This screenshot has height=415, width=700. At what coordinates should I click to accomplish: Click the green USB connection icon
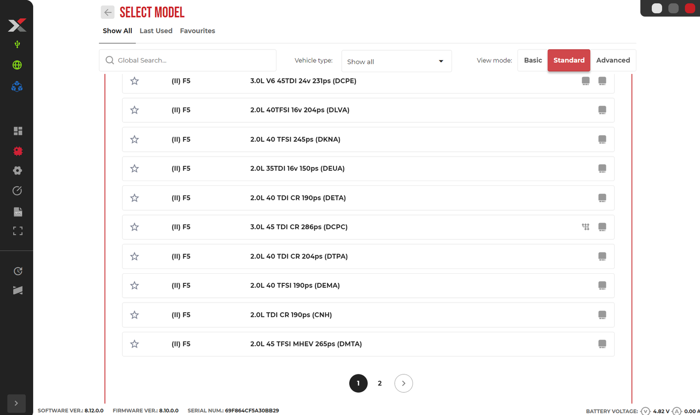point(17,44)
